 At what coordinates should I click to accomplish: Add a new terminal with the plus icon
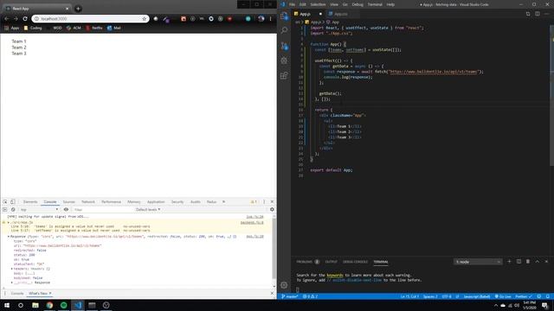point(509,262)
